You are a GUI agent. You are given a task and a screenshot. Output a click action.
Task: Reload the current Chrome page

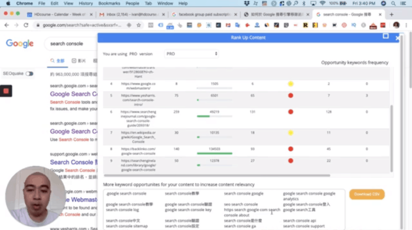pyautogui.click(x=26, y=25)
